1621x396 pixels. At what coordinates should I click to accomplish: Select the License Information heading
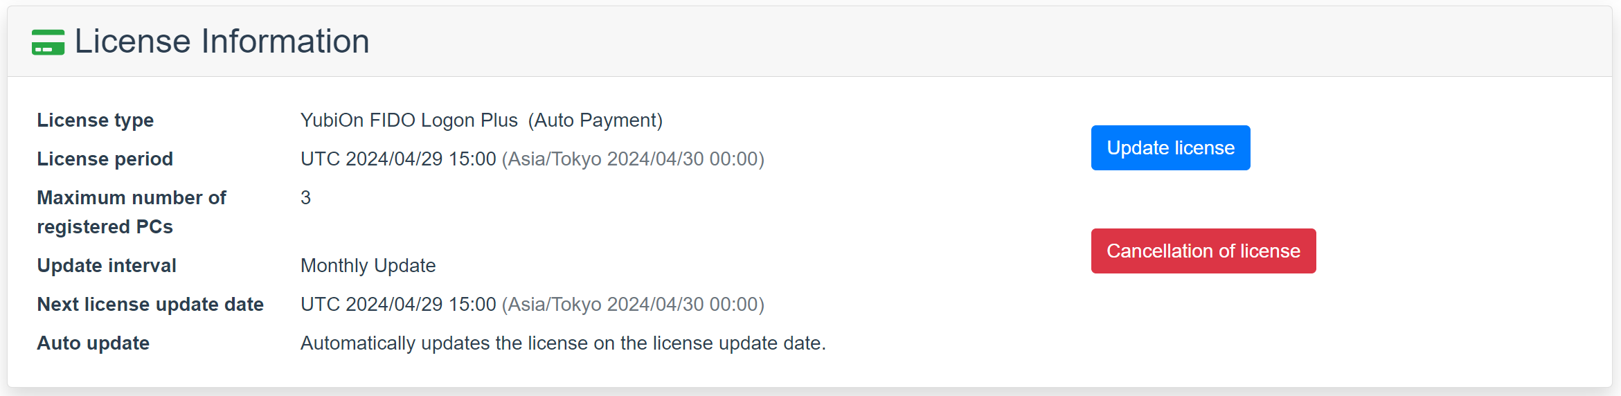(222, 42)
